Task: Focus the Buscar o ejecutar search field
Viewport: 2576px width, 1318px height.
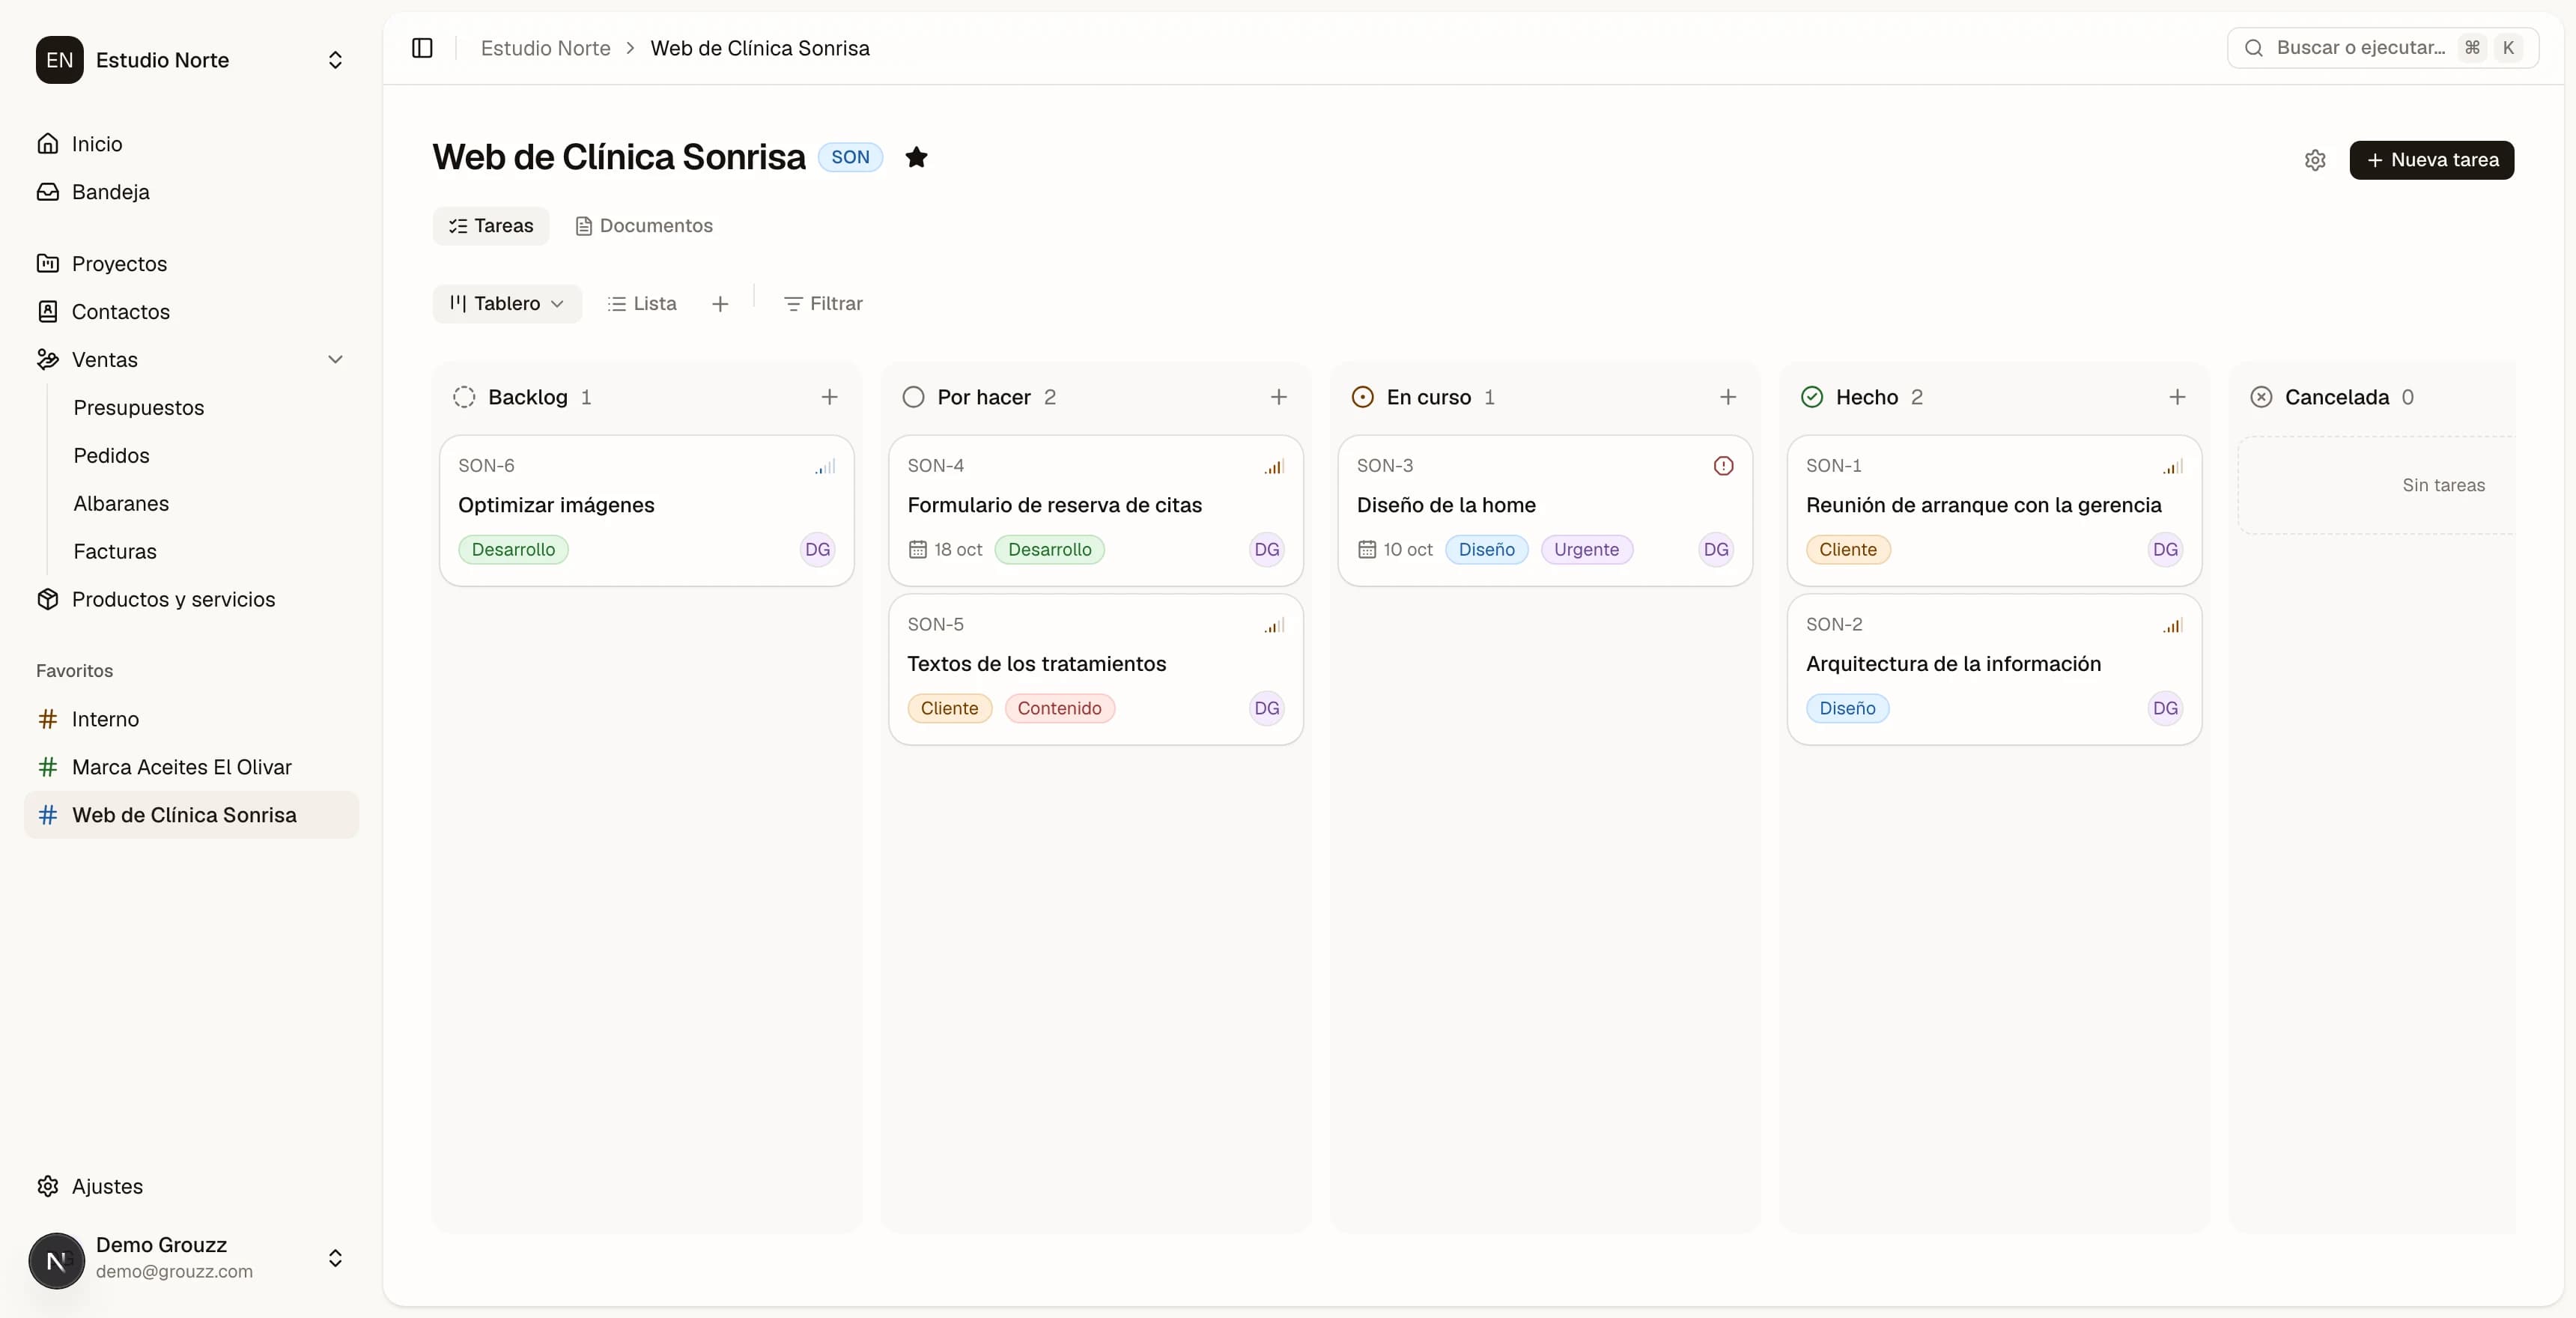Action: (2382, 48)
